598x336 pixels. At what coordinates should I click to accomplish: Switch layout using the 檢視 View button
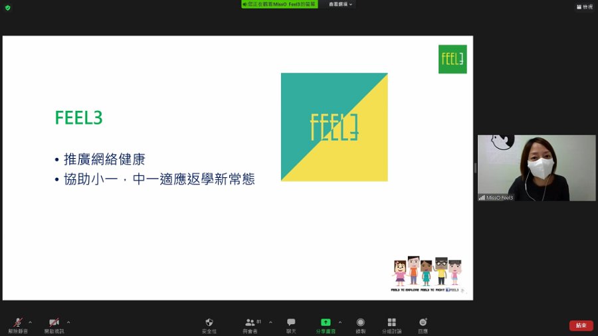tap(585, 7)
